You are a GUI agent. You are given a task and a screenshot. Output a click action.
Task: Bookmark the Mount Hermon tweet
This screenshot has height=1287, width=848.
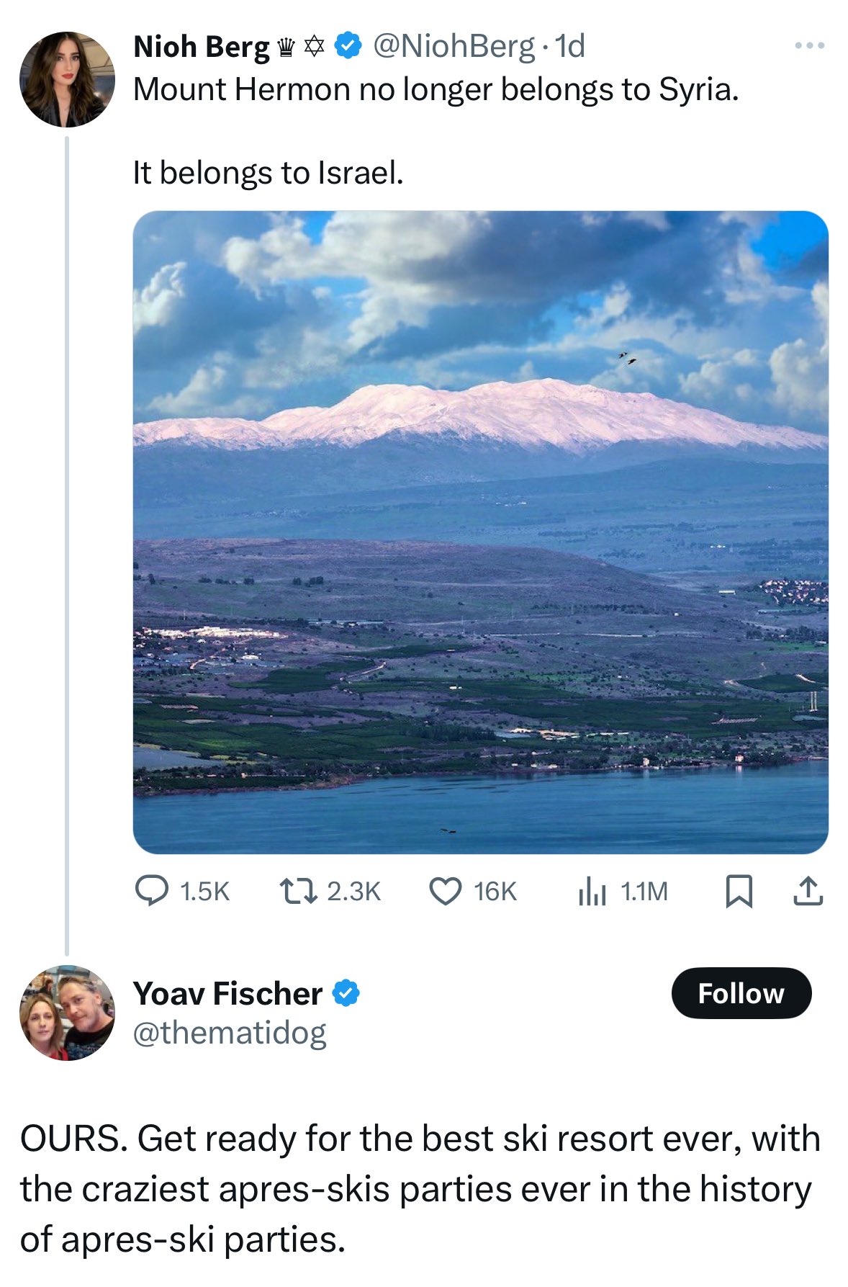[739, 892]
